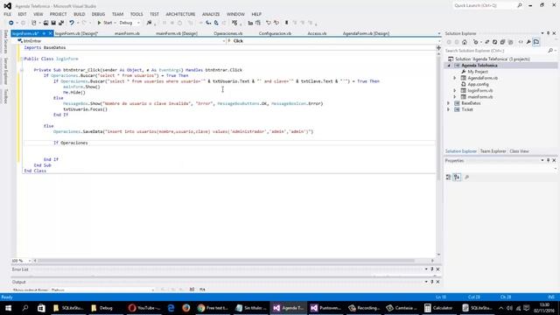
Task: Open the Server Explorer side tab
Action: coord(5,71)
